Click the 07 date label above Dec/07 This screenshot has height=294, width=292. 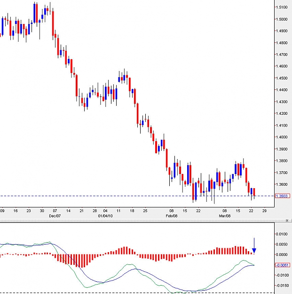(x=55, y=211)
